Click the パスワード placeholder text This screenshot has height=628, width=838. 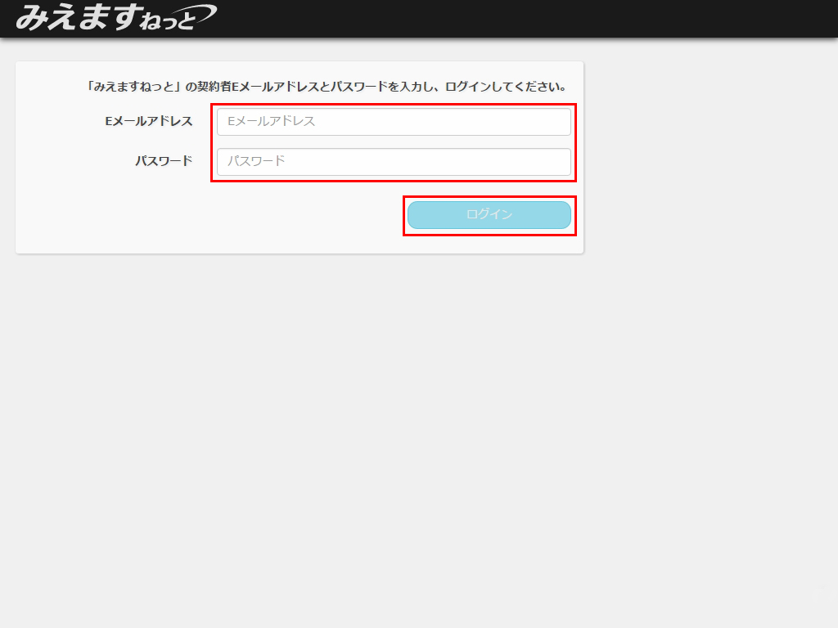256,161
